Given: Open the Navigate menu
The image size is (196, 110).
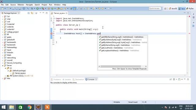Looking at the screenshot, I should coord(29,5).
